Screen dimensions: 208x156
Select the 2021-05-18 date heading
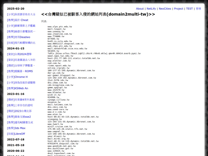[16, 145]
